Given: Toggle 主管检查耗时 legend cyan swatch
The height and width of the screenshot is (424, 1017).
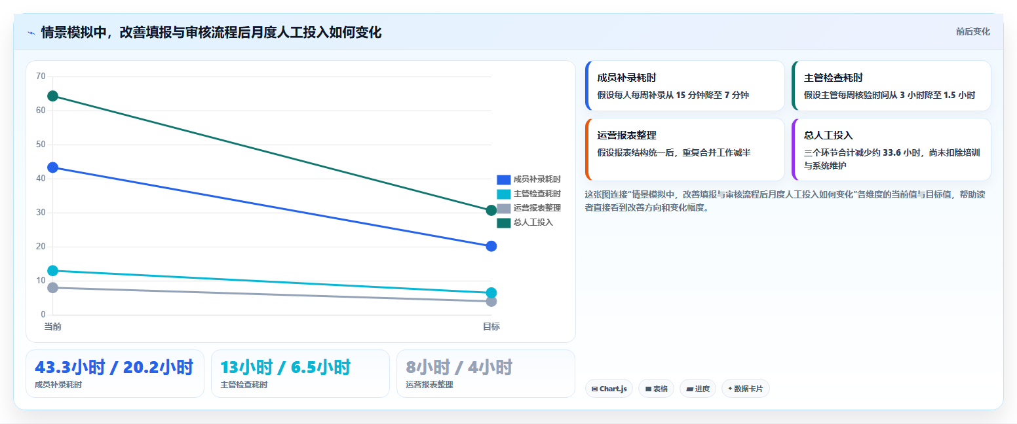Looking at the screenshot, I should [503, 194].
